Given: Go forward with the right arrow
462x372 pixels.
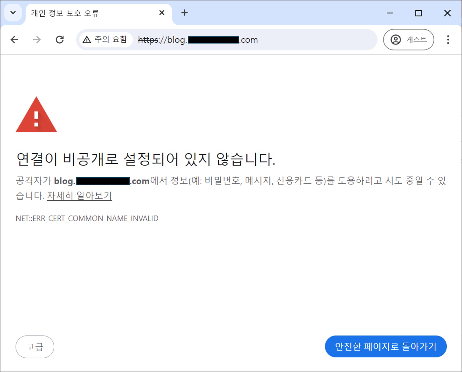Looking at the screenshot, I should point(37,40).
